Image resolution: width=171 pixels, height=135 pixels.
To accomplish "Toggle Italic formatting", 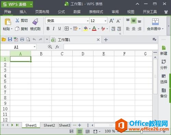I will [54, 28].
